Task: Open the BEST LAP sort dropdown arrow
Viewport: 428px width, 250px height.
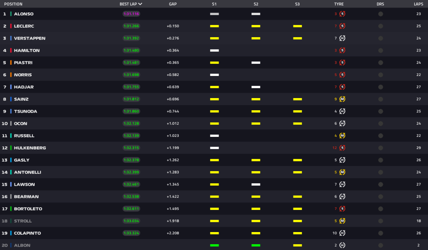Action: (x=140, y=4)
